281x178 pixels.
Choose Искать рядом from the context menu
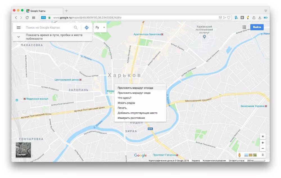[140, 103]
